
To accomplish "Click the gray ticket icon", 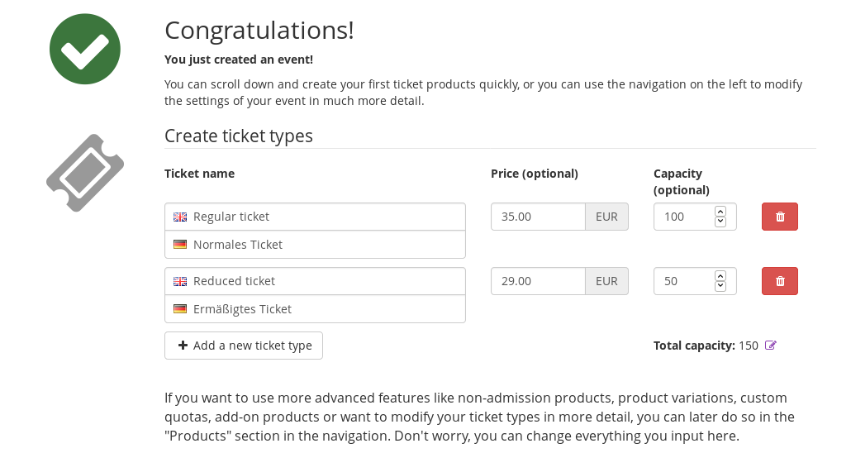I will point(85,173).
